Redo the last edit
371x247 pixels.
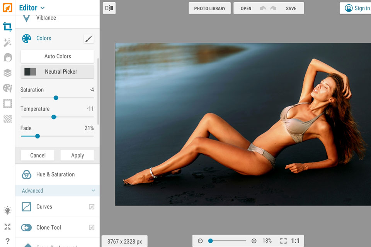pyautogui.click(x=273, y=8)
